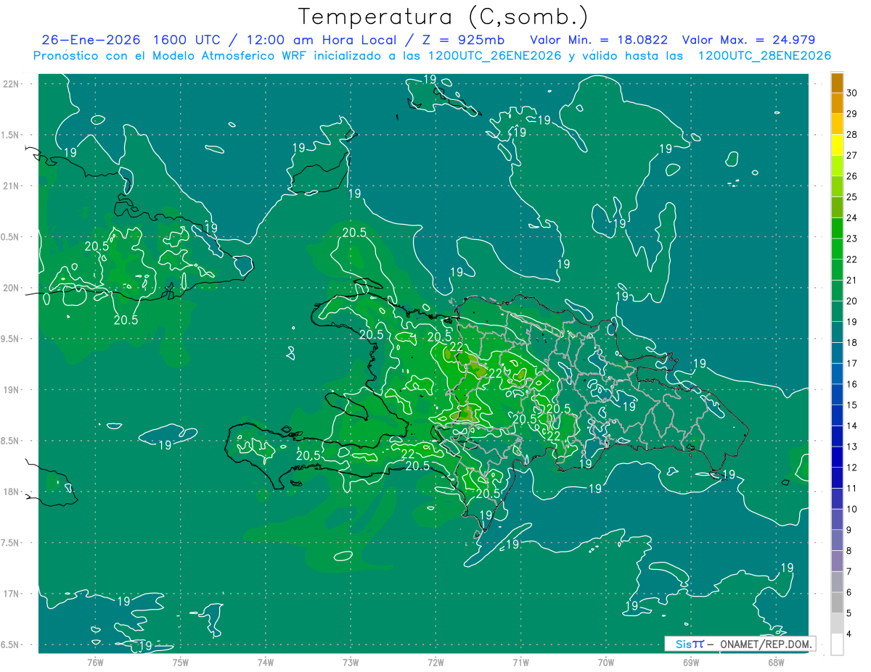Click the "7.5N" latitude axis label
871x672 pixels.
pos(10,543)
